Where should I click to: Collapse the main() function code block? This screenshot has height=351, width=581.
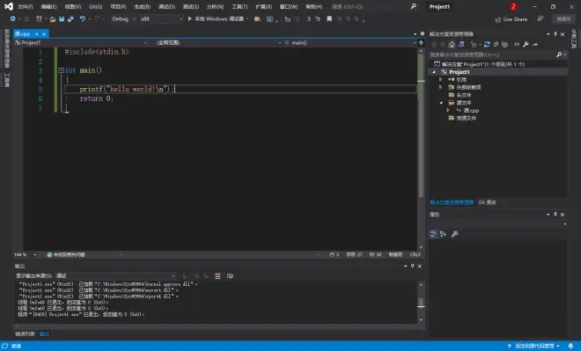[61, 70]
